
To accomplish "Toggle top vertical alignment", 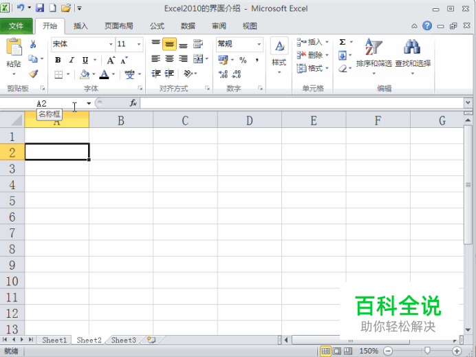I will (155, 44).
